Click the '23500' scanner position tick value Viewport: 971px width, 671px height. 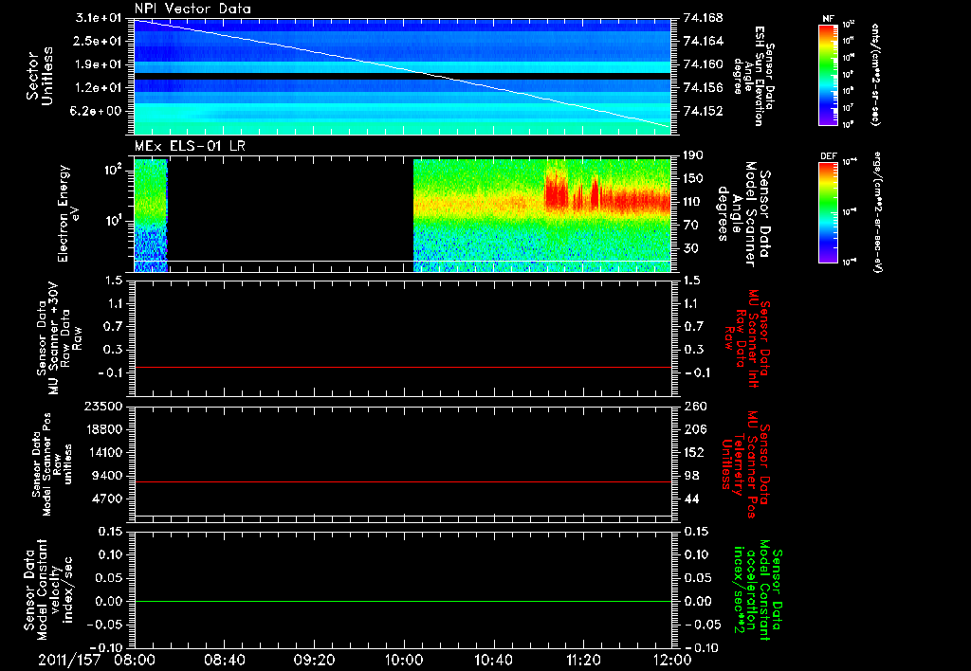click(102, 407)
